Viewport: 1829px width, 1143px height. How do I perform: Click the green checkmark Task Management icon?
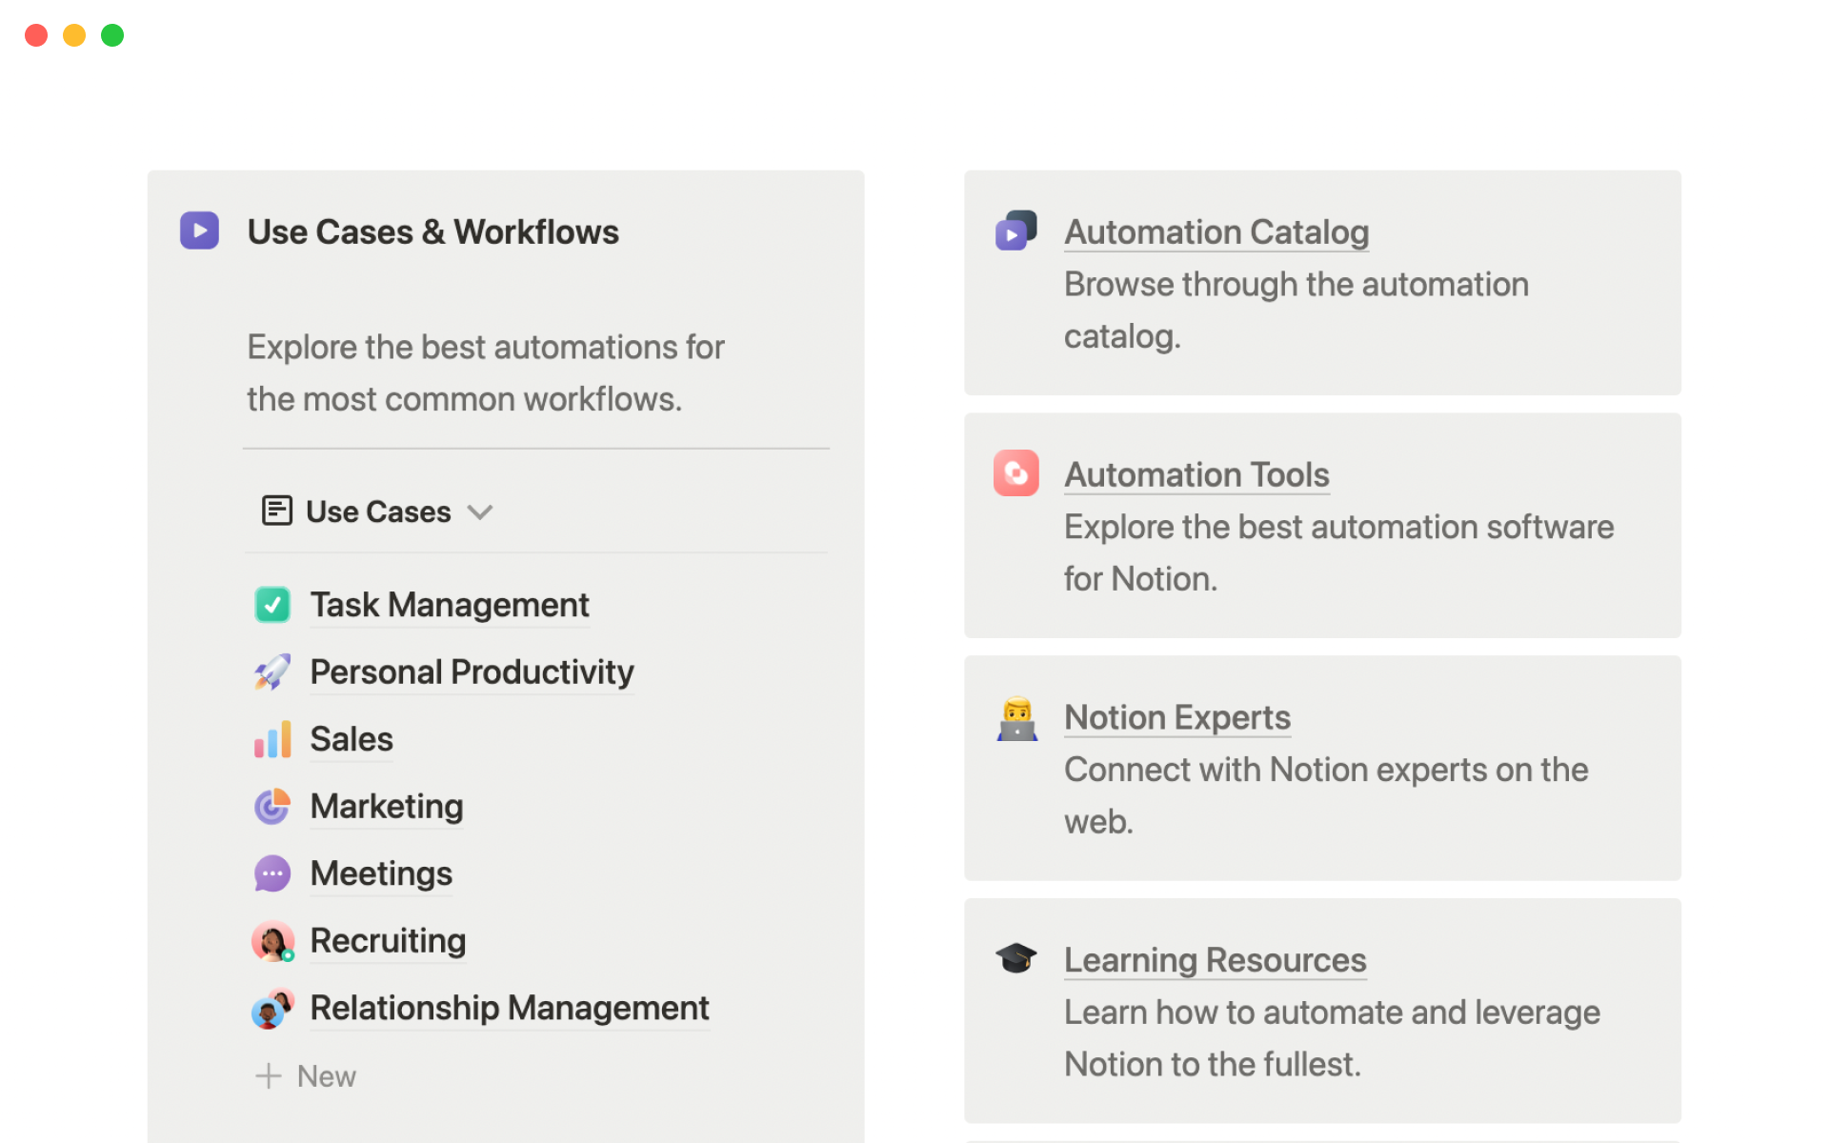click(272, 605)
